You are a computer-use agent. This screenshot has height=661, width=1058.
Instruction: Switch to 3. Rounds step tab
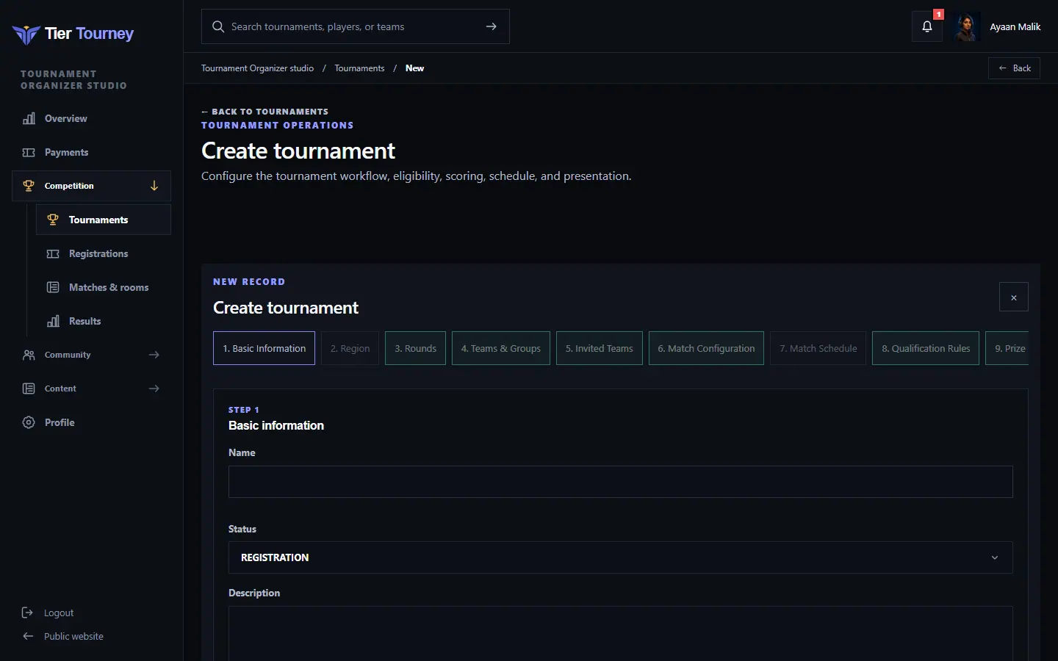pos(415,348)
